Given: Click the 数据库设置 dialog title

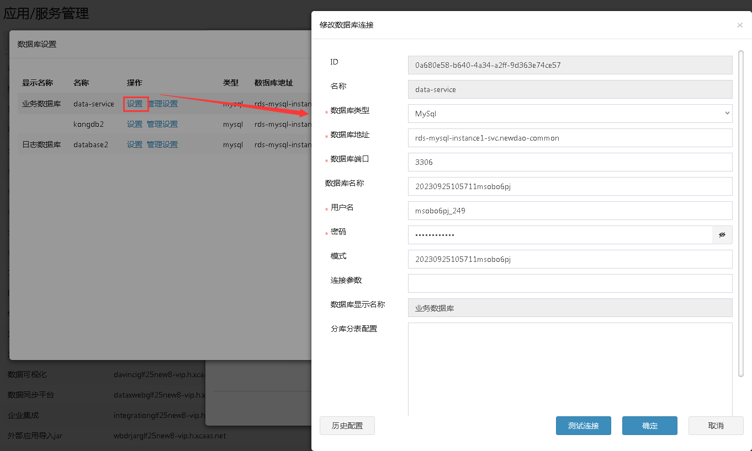Looking at the screenshot, I should (x=37, y=44).
